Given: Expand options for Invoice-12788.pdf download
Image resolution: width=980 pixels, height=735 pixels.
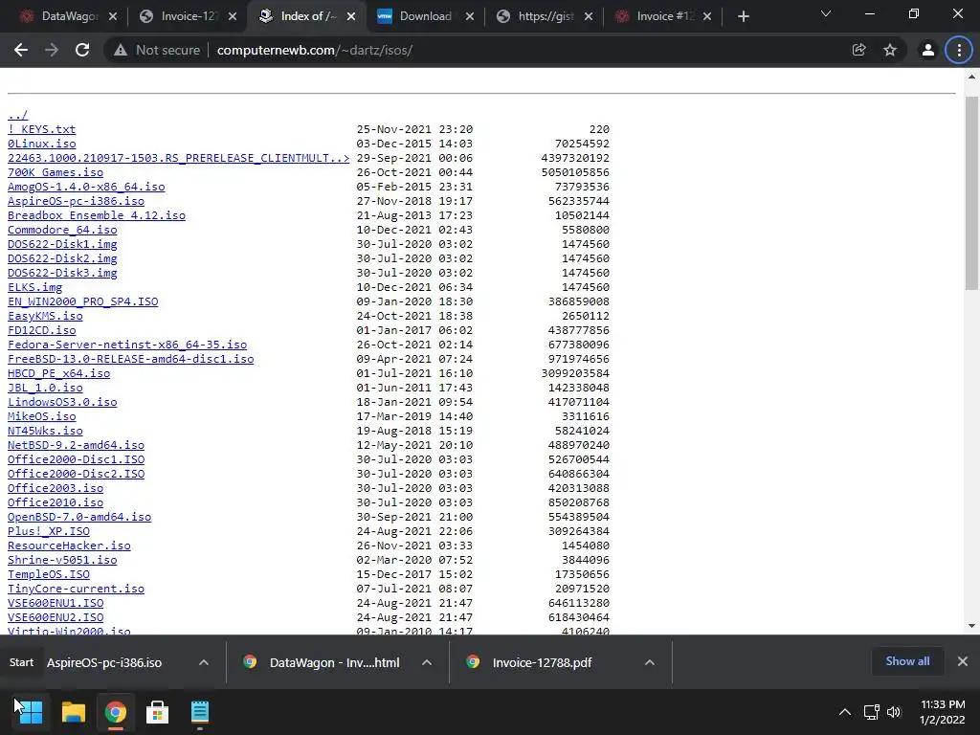Looking at the screenshot, I should coord(650,662).
